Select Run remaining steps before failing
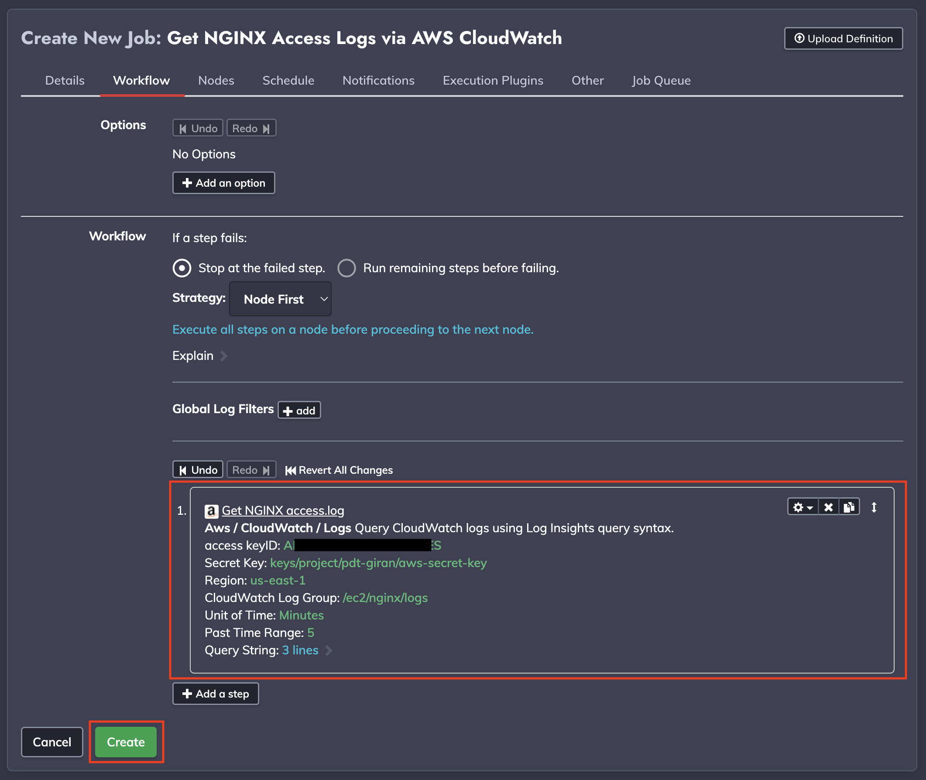This screenshot has width=926, height=780. [x=346, y=268]
